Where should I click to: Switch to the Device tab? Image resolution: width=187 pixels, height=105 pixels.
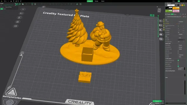tap(103, 1)
